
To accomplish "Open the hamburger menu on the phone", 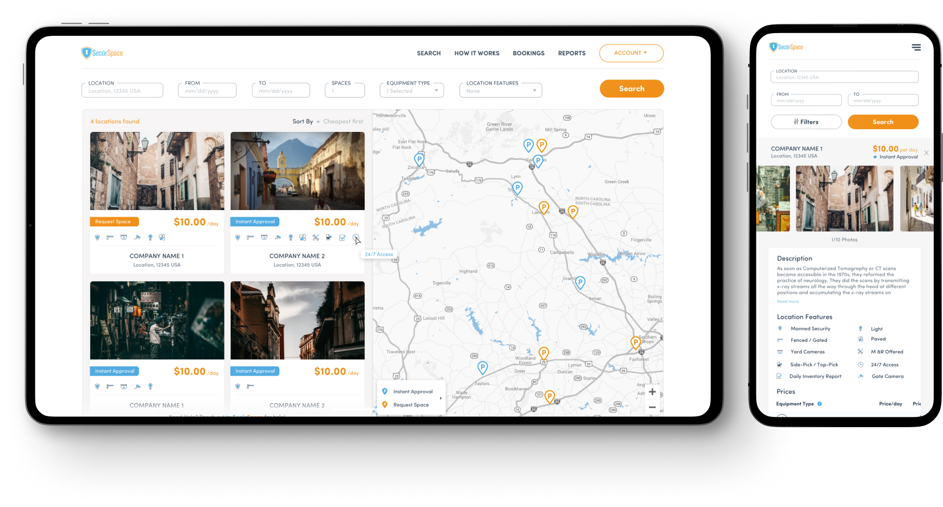I will pyautogui.click(x=916, y=47).
